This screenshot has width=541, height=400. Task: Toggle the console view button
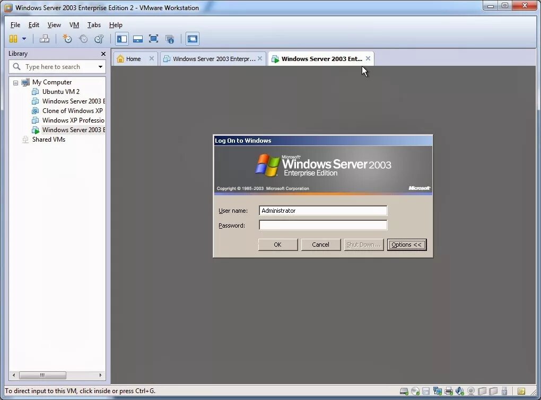pyautogui.click(x=192, y=39)
